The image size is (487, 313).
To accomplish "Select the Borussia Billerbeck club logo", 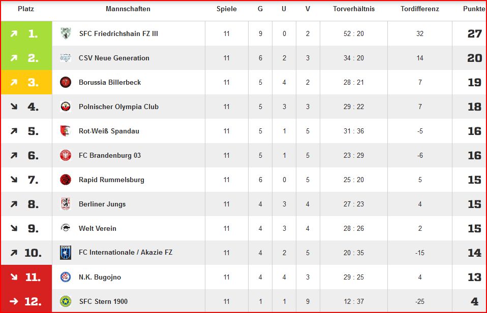I will pos(66,82).
